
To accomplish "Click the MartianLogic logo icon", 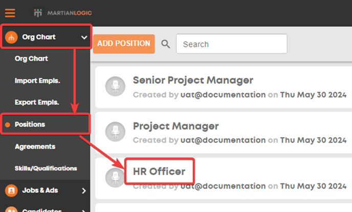I will 38,13.
